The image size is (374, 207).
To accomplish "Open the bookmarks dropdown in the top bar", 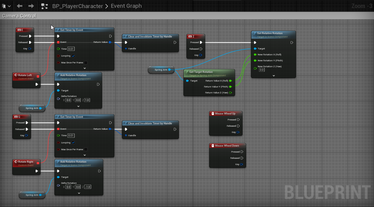I will 6,6.
